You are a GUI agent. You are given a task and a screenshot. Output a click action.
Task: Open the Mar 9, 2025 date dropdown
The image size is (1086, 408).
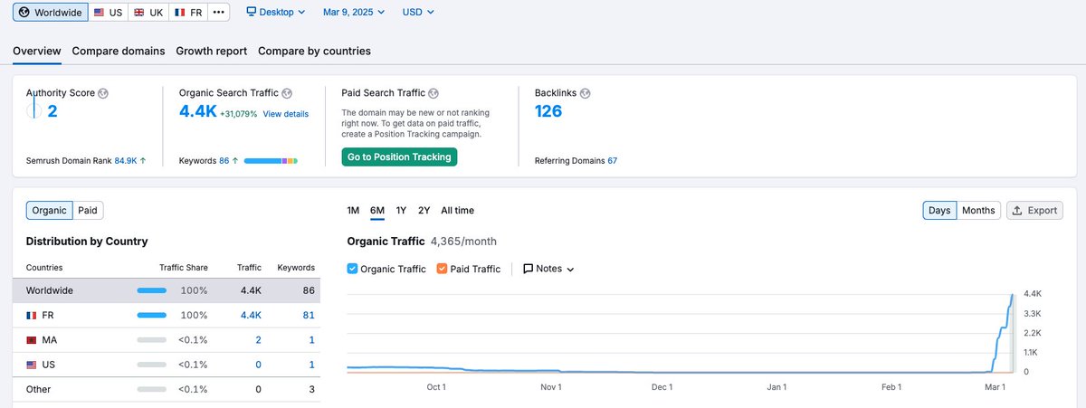pos(354,13)
